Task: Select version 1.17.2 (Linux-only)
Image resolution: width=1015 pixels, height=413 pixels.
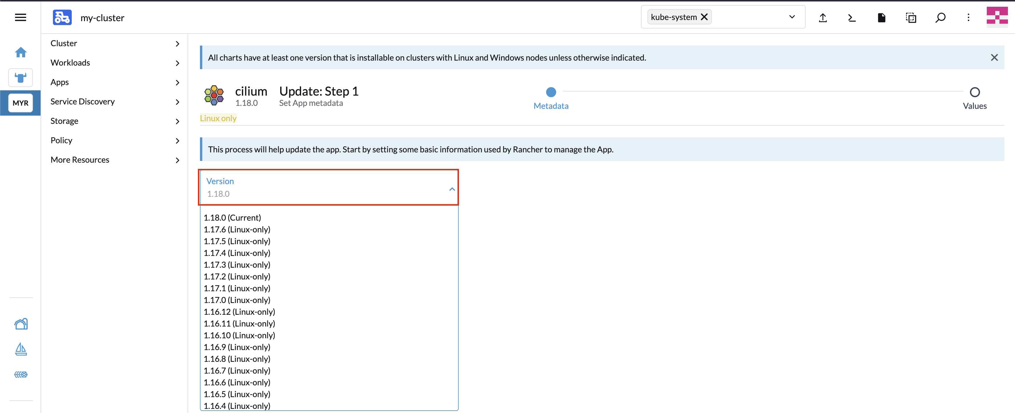Action: 329,277
